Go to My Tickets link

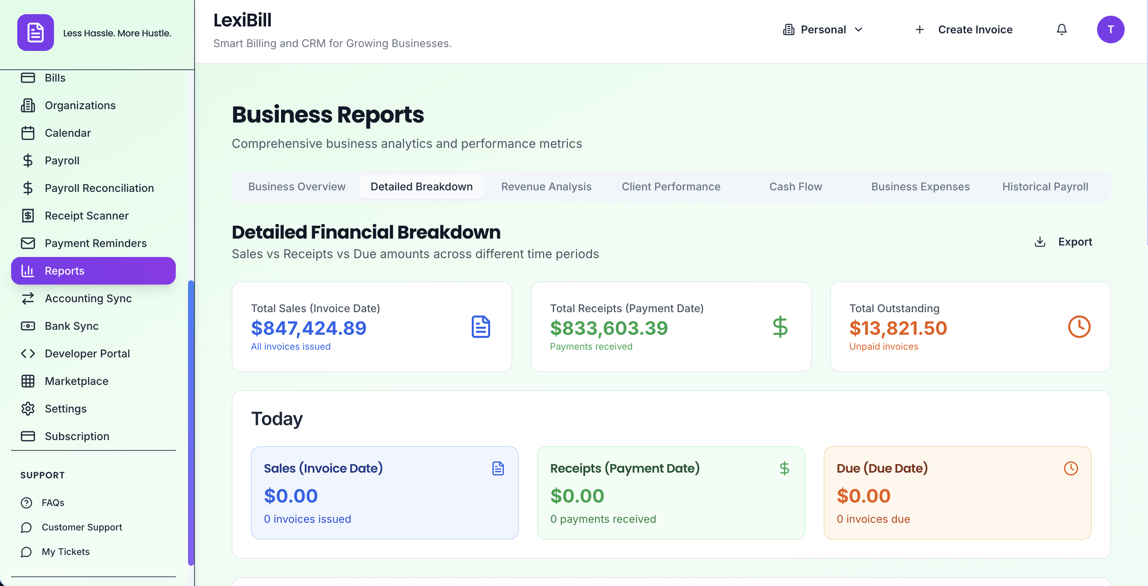click(x=65, y=552)
